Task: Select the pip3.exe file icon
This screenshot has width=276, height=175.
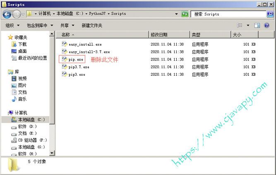Action: pyautogui.click(x=65, y=74)
